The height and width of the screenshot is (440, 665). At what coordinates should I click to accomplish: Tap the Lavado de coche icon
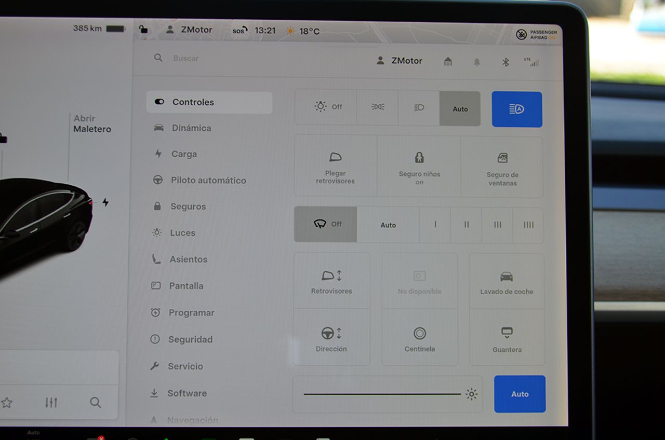click(507, 282)
